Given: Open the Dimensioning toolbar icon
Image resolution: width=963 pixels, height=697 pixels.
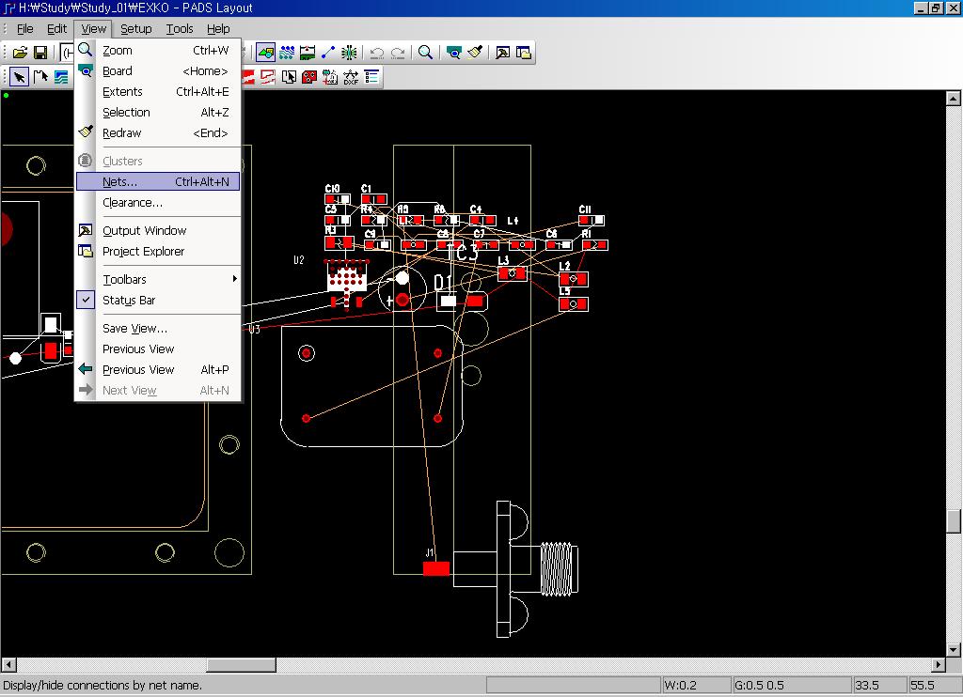Looking at the screenshot, I should click(308, 53).
